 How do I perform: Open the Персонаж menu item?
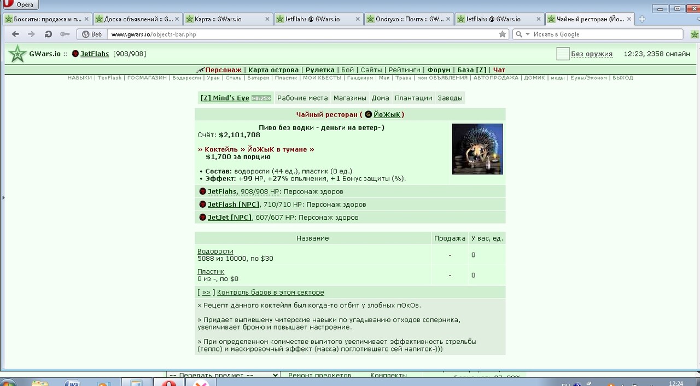pyautogui.click(x=223, y=70)
